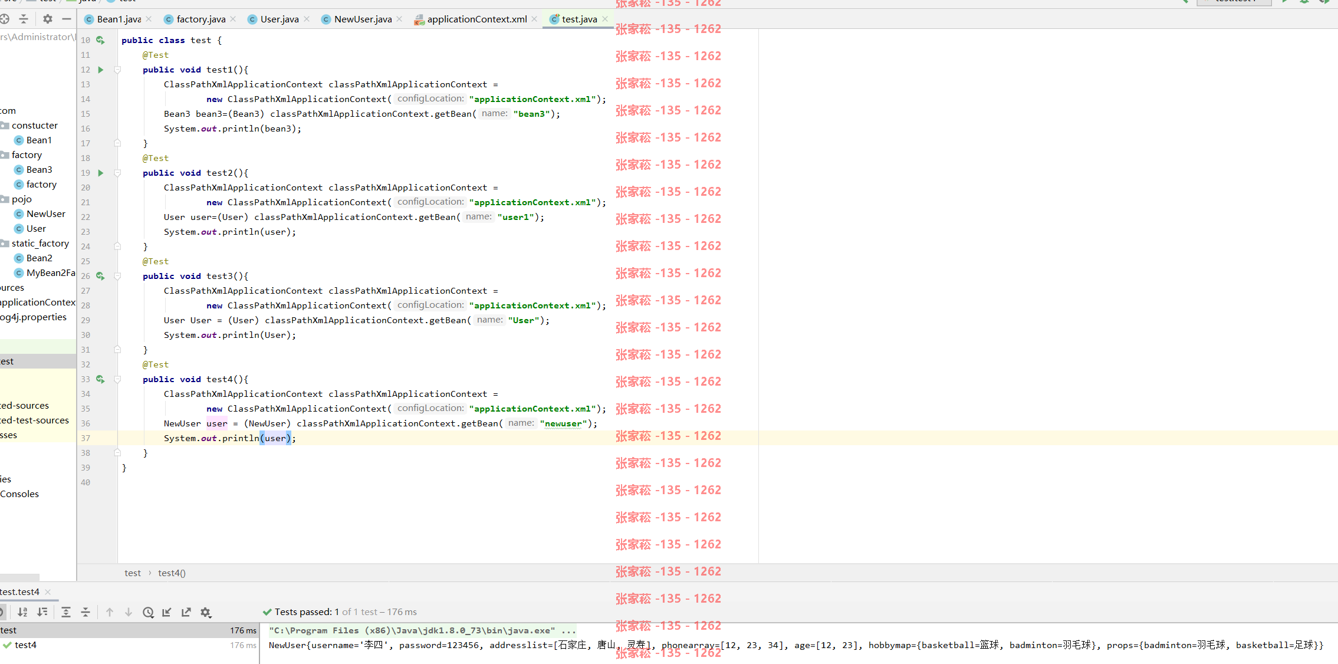Image resolution: width=1338 pixels, height=664 pixels.
Task: Fold end marker of test1 at line 17
Action: tap(117, 143)
